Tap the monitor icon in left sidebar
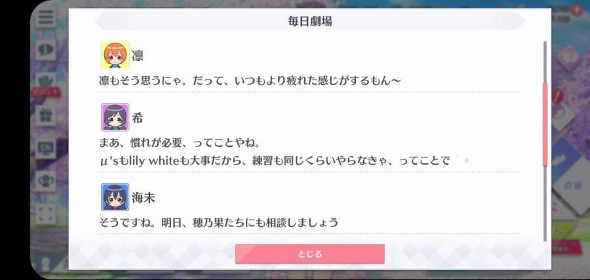590x280 pixels. [x=46, y=148]
